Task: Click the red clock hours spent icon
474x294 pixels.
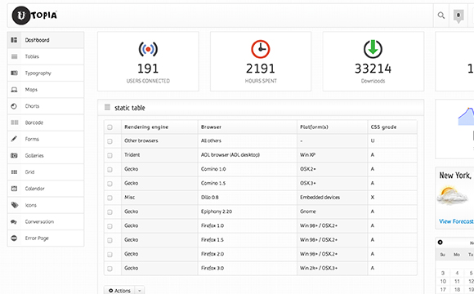Action: click(260, 49)
